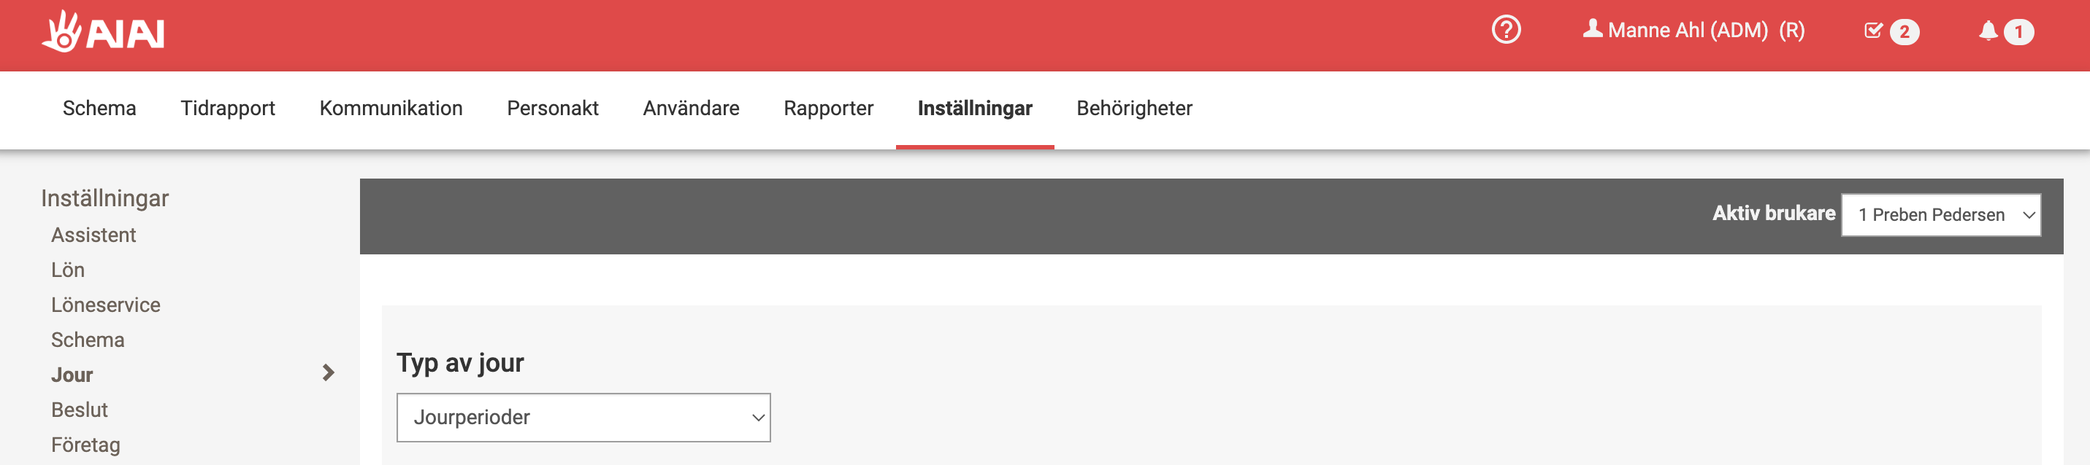Open the help question mark icon
The width and height of the screenshot is (2090, 465).
tap(1506, 30)
